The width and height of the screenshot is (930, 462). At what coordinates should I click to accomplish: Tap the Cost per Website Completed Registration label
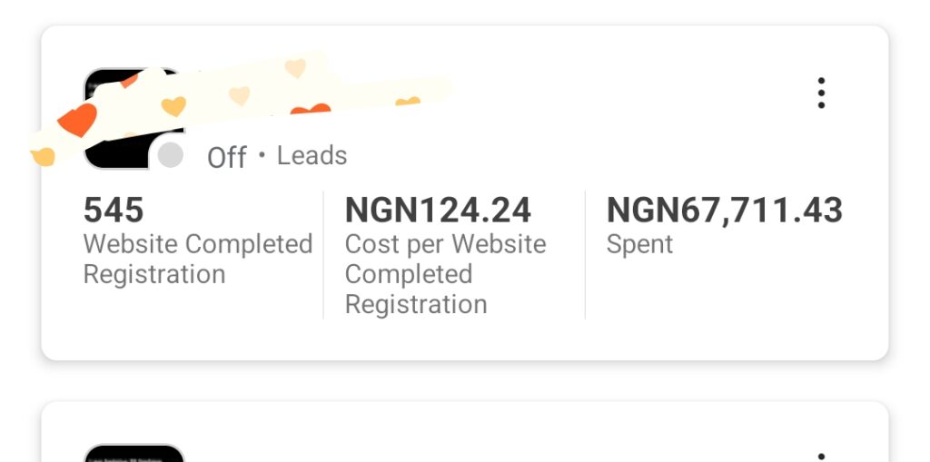[445, 274]
